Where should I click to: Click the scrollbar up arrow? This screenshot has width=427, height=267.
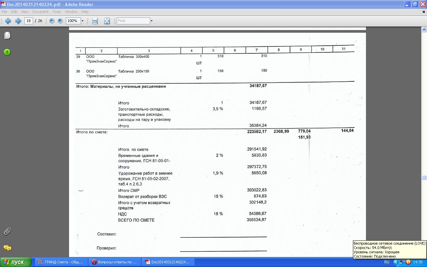pos(424,30)
